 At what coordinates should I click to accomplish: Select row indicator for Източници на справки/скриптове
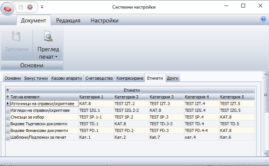pyautogui.click(x=8, y=103)
